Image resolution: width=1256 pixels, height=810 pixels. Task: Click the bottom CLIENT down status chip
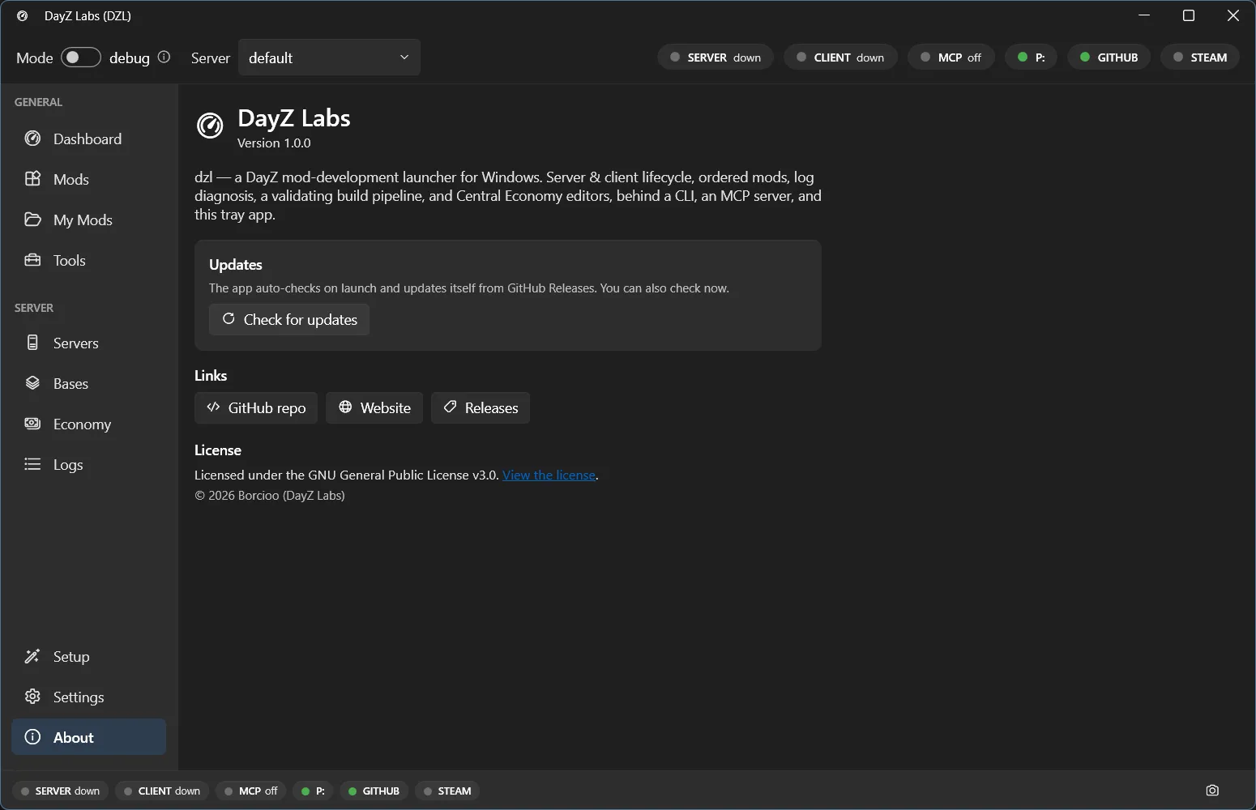pos(162,791)
